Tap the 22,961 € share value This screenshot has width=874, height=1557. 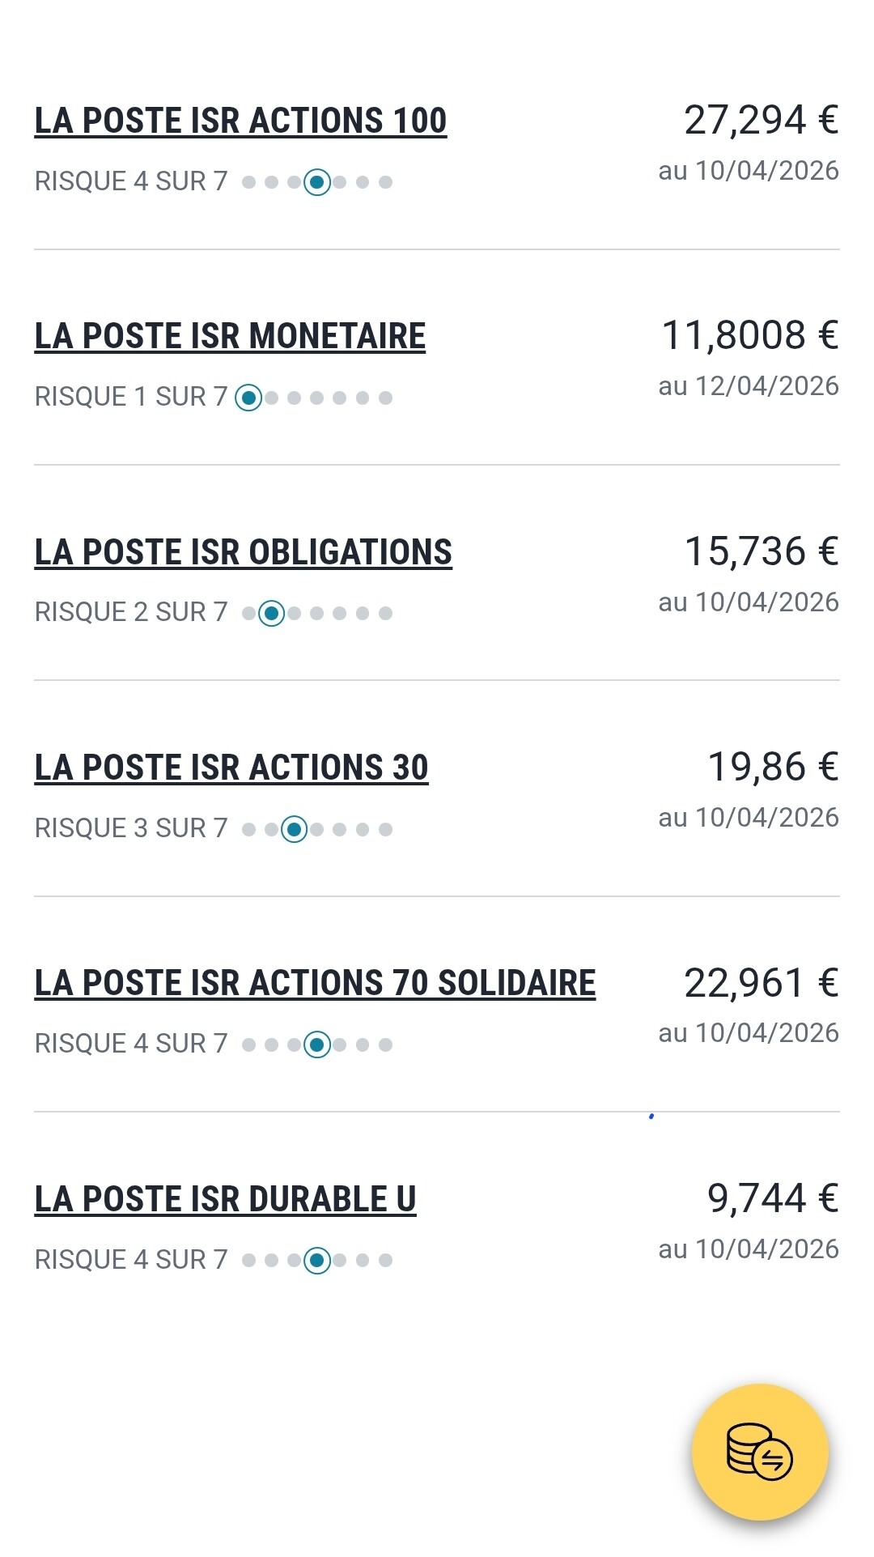tap(761, 983)
